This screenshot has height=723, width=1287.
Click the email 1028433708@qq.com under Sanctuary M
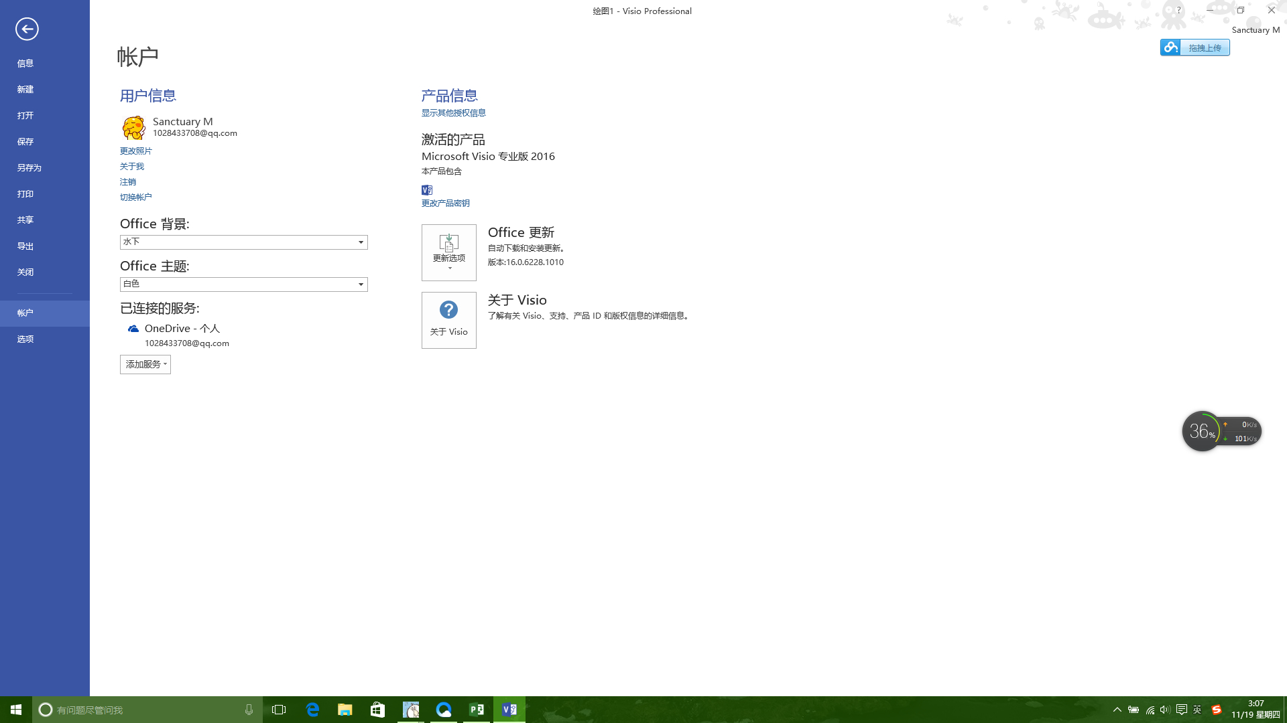(195, 133)
